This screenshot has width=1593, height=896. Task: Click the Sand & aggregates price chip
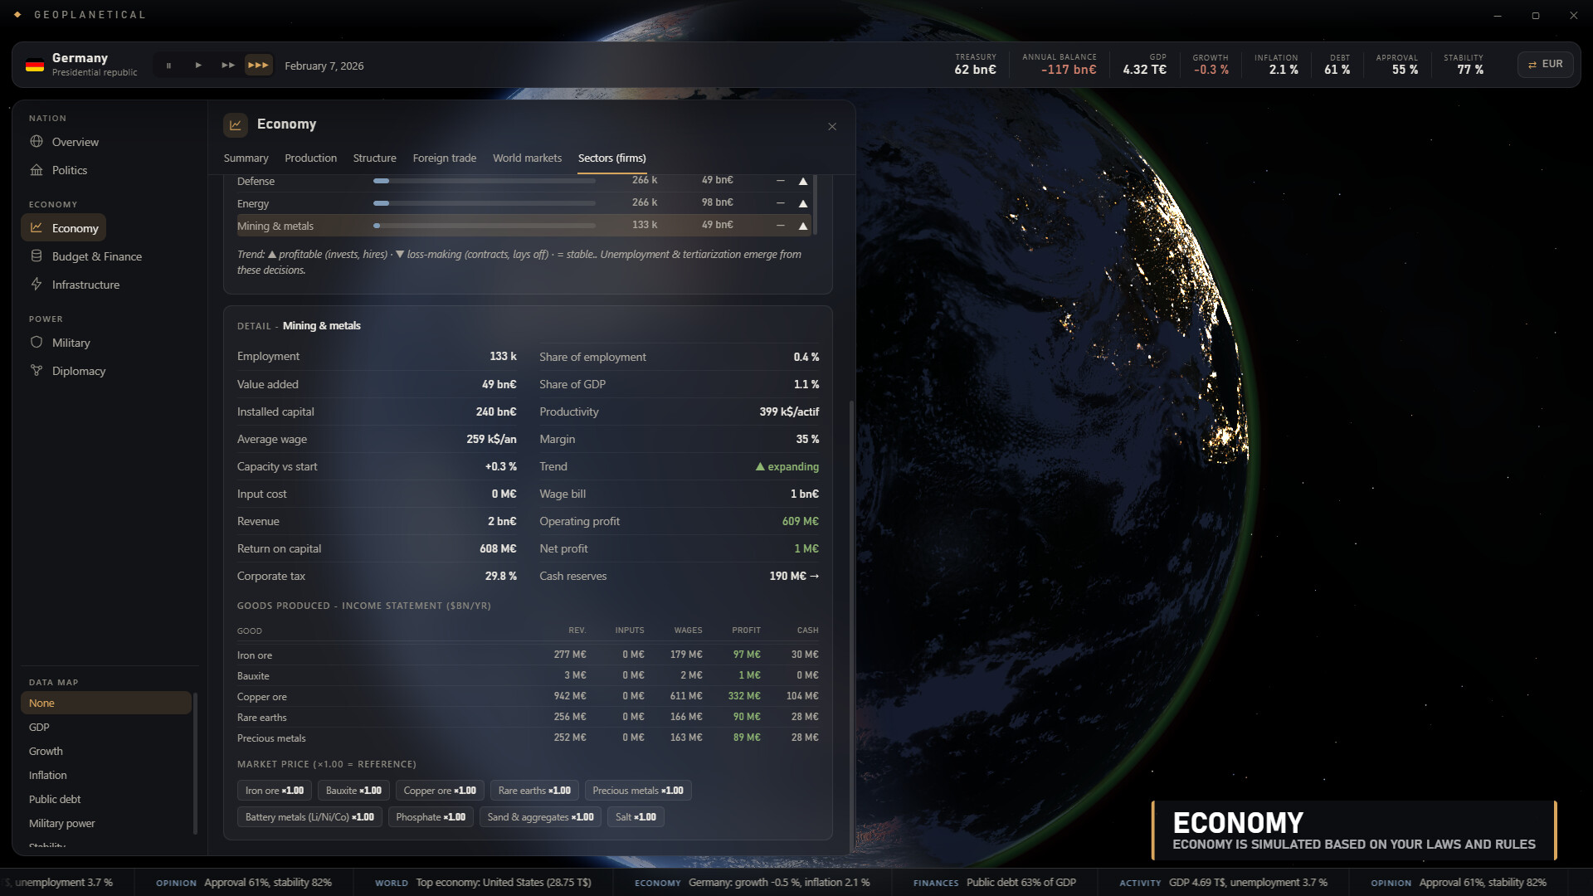coord(540,817)
